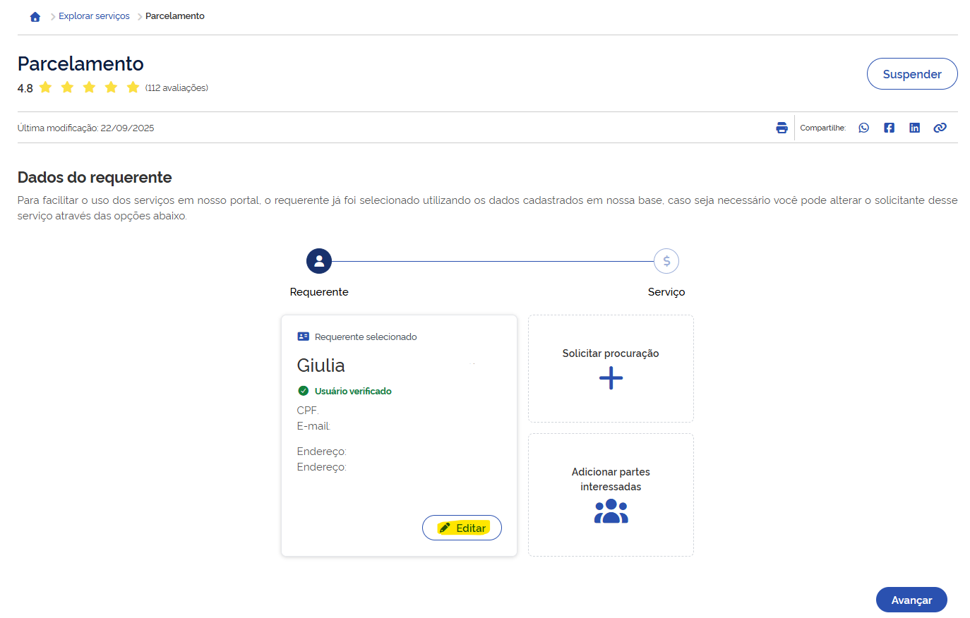Share via WhatsApp icon
The height and width of the screenshot is (618, 970).
click(864, 128)
